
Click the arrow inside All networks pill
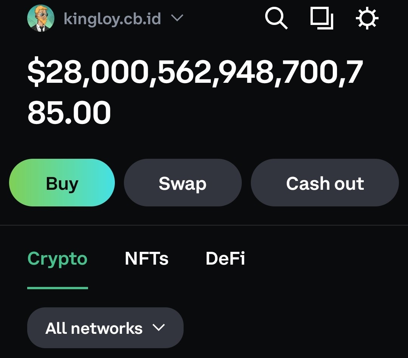(159, 327)
